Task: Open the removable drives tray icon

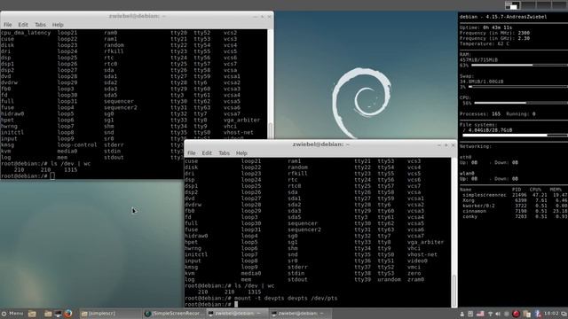Action: pyautogui.click(x=470, y=314)
